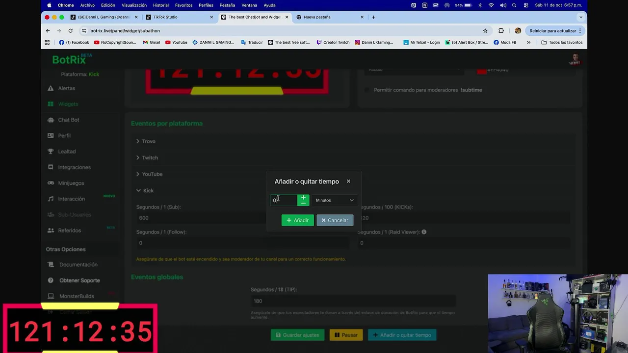
Task: Open the Chrome extensions puzzle icon
Action: pos(501,30)
